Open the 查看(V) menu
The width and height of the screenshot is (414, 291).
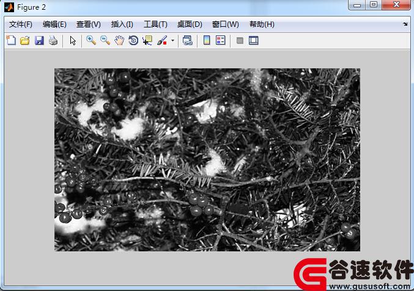[x=89, y=24]
